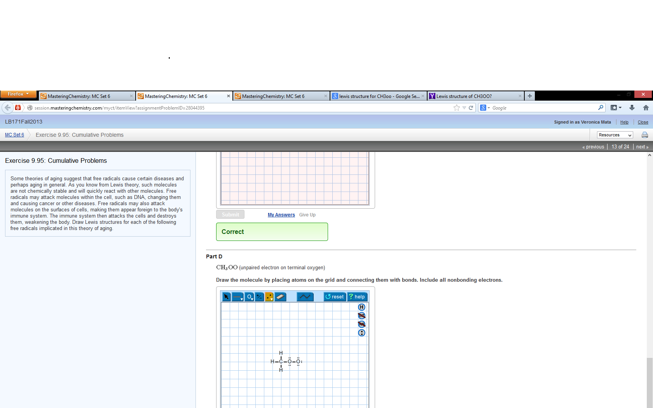
Task: Click the browser back arrow
Action: tap(7, 108)
